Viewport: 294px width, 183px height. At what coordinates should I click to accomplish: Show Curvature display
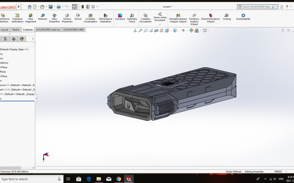click(x=120, y=17)
